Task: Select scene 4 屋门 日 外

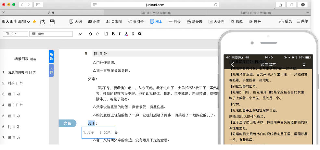Action: (x=13, y=105)
